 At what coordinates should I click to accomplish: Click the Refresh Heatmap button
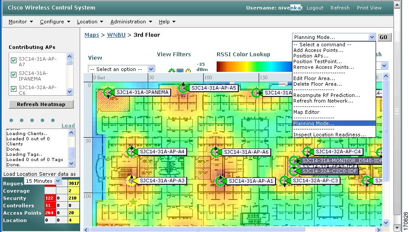pos(41,104)
